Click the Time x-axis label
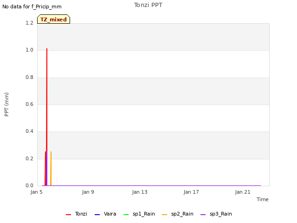 263,199
